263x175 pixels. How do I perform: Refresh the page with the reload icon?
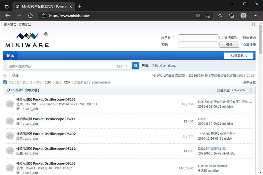click(30, 16)
